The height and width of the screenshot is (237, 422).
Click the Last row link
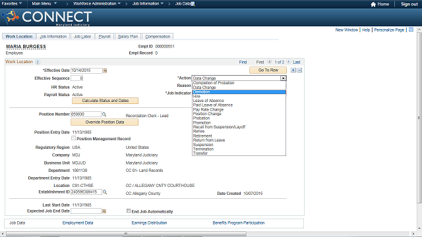pos(296,62)
